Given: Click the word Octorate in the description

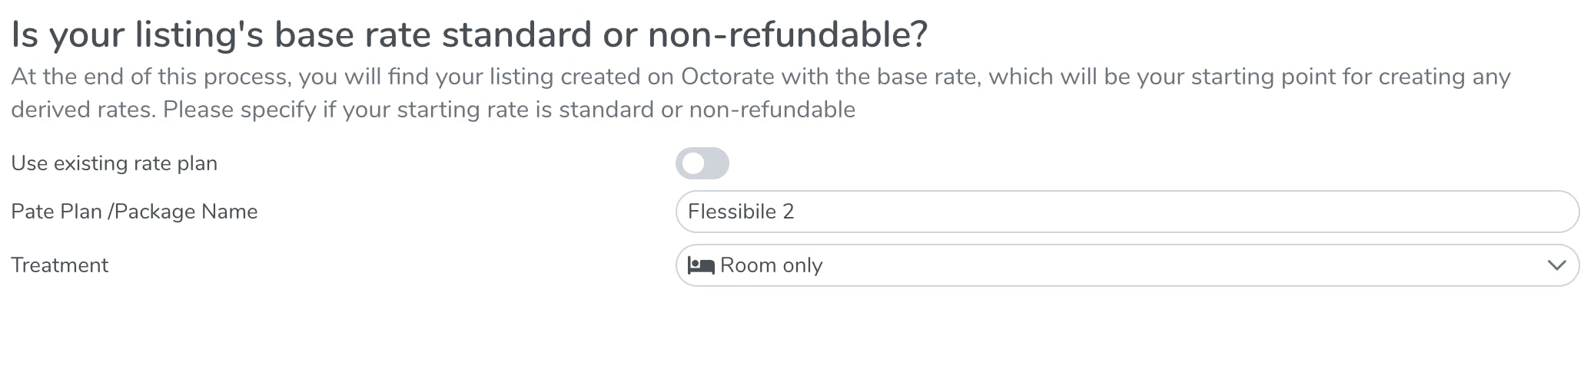Looking at the screenshot, I should (x=727, y=77).
